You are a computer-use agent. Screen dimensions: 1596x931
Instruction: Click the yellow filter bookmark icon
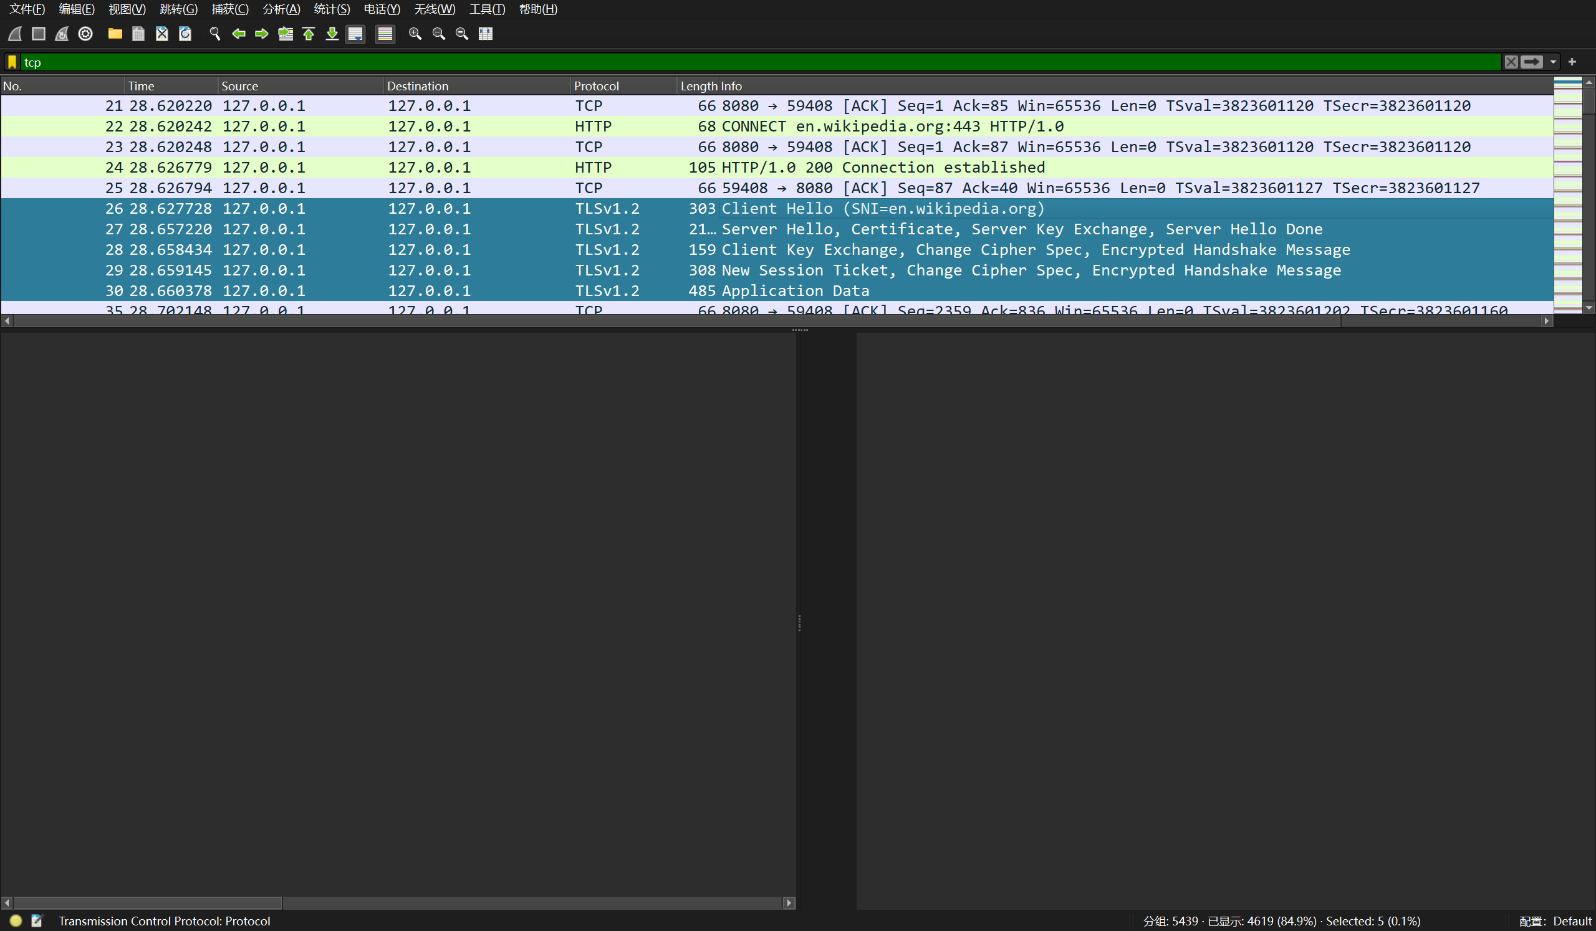point(12,62)
